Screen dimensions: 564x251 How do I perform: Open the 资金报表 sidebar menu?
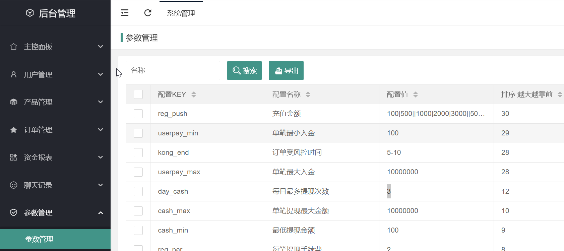[x=55, y=157]
